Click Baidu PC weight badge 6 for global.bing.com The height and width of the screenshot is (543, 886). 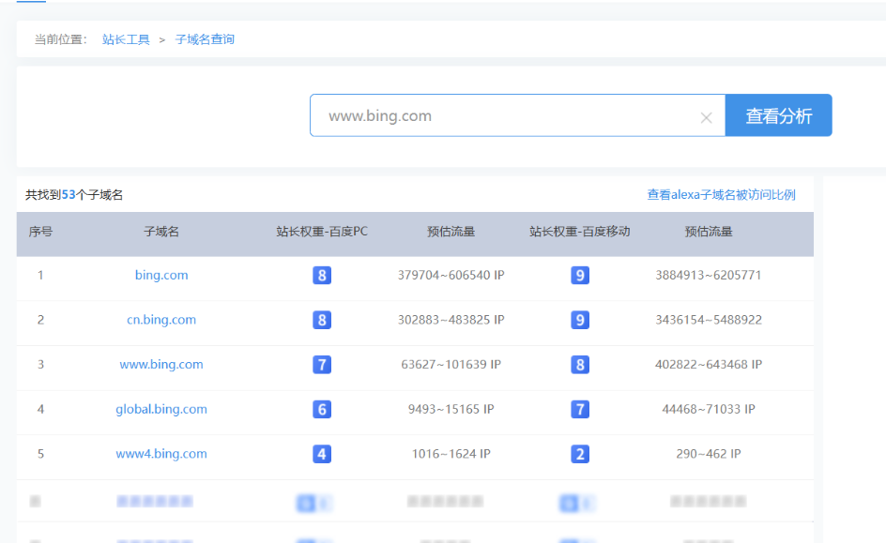tap(322, 409)
